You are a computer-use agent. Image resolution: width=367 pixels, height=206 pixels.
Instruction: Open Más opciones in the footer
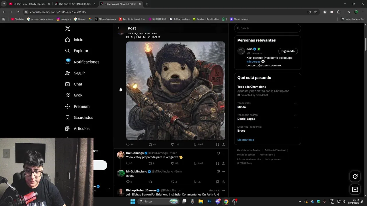tap(273, 159)
